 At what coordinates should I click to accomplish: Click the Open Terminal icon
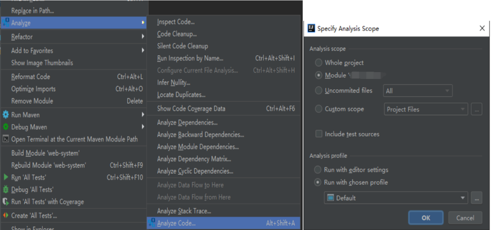click(6, 139)
